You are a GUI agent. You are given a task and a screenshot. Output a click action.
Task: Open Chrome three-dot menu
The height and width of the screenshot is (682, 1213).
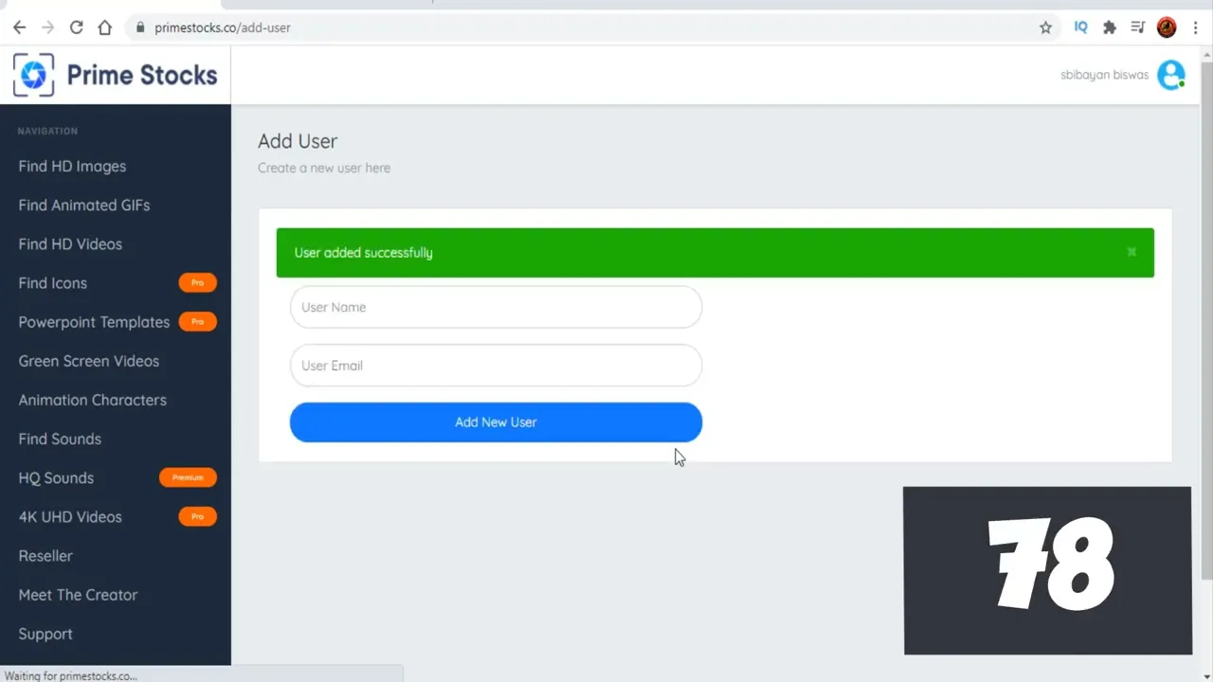coord(1196,27)
